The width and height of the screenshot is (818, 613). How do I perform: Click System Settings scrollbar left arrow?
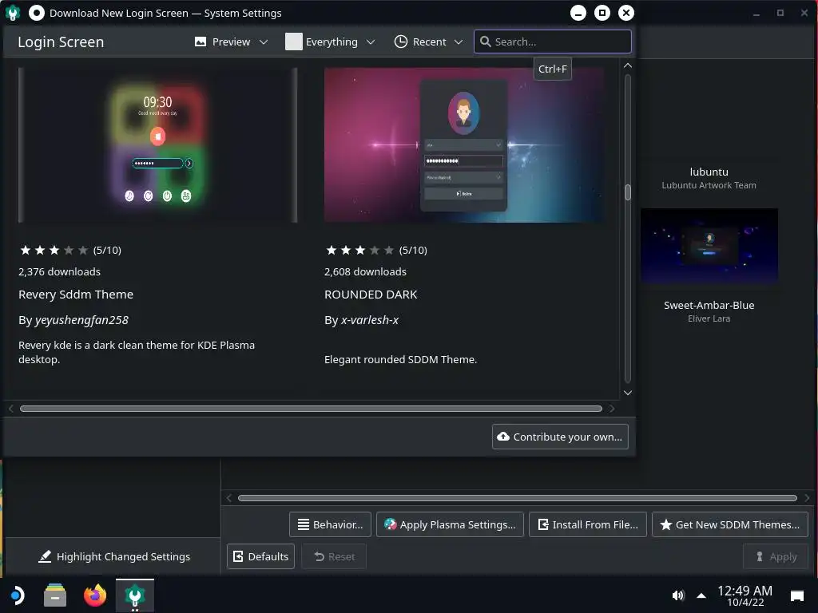click(229, 498)
